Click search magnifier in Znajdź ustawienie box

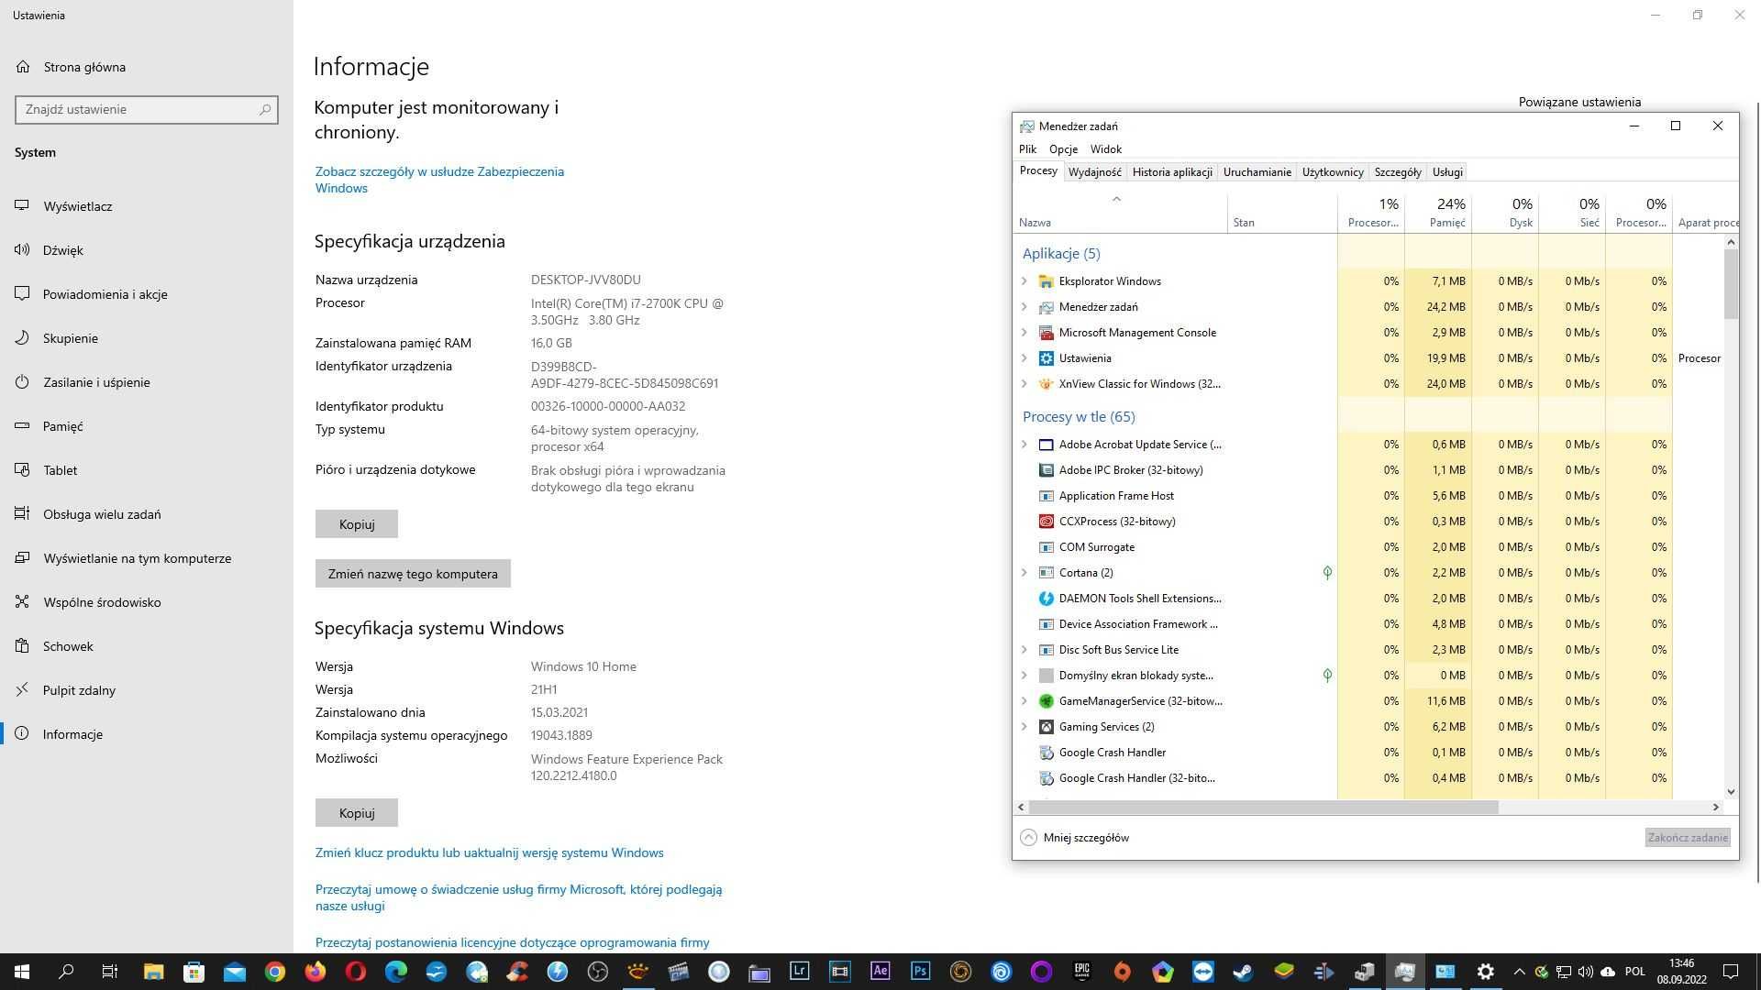point(265,109)
